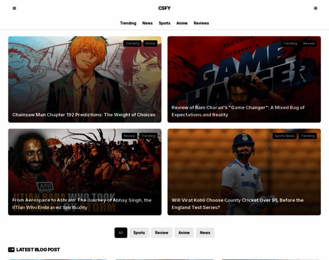Click Trending tag on Game Changer card
This screenshot has width=329, height=260.
point(290,43)
